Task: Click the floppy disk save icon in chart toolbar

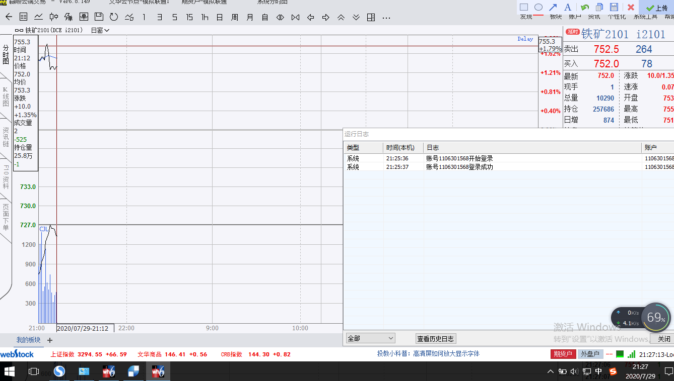Action: coord(99,17)
